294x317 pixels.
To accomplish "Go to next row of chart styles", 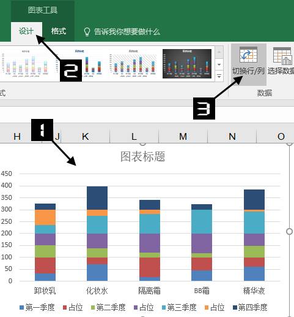I will pyautogui.click(x=219, y=64).
